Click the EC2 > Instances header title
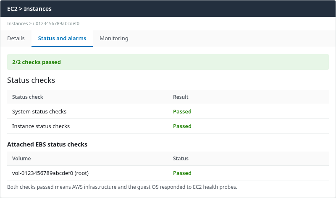Viewport: 336px width, 198px height. click(x=29, y=9)
